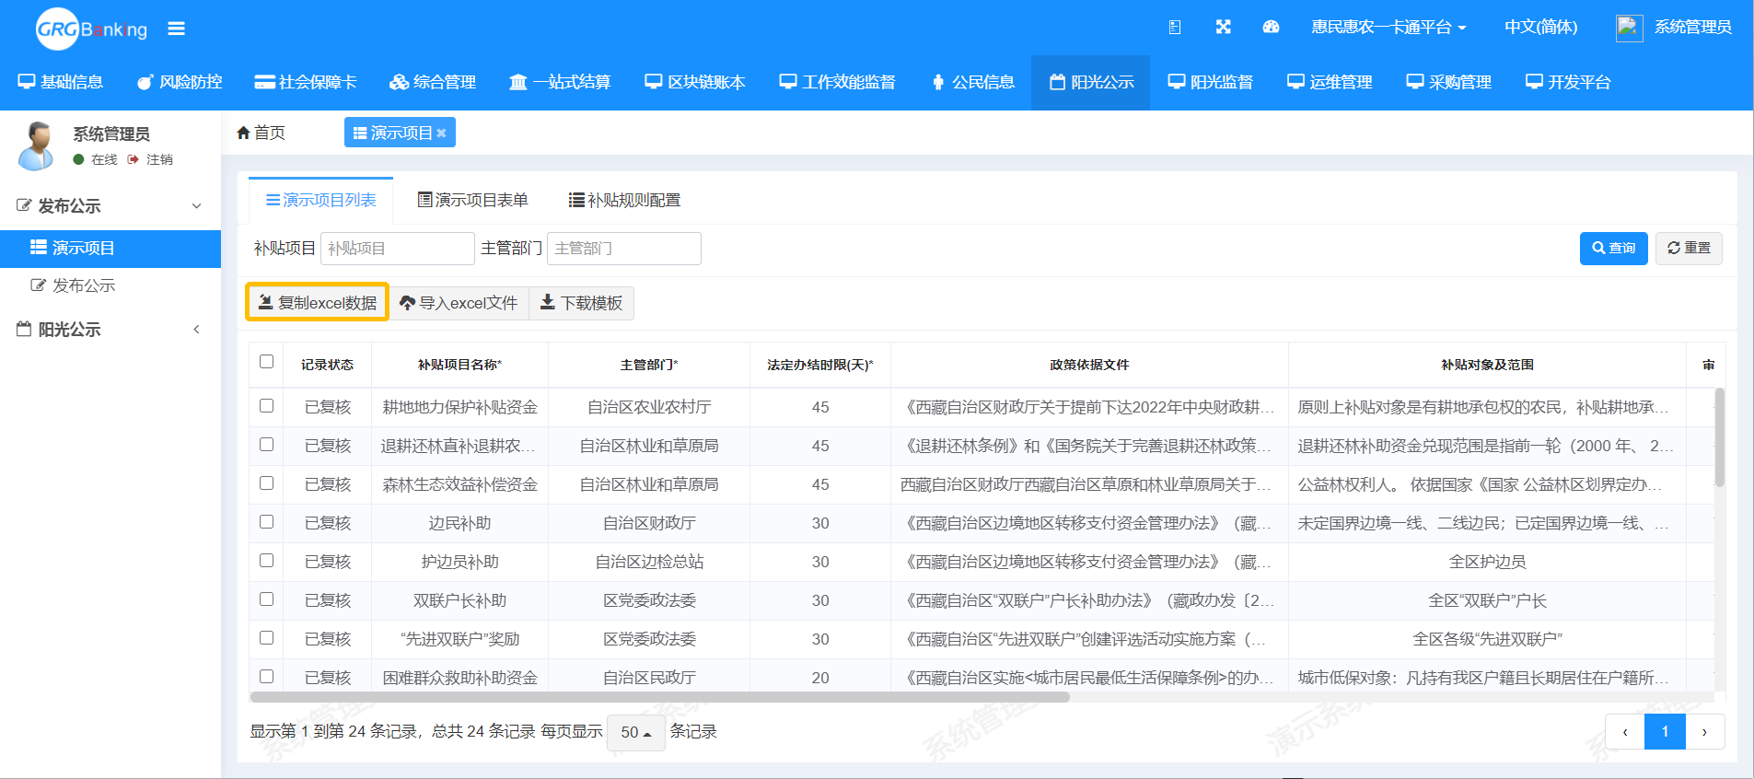Open the 风险防控 menu
This screenshot has width=1754, height=779.
coord(180,82)
